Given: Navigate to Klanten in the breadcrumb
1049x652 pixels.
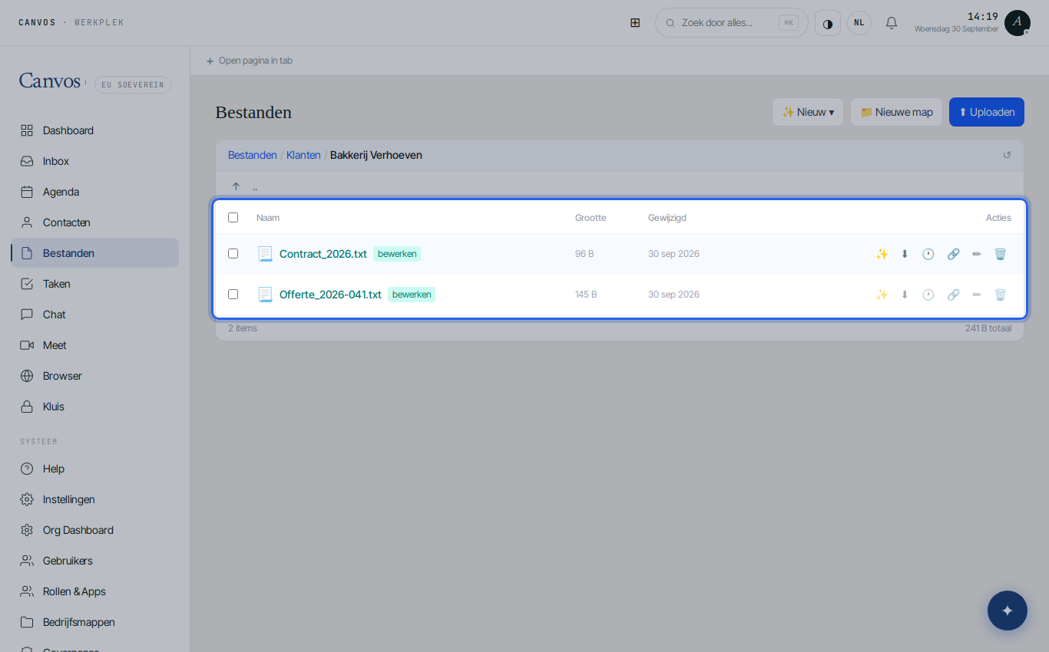Looking at the screenshot, I should pyautogui.click(x=303, y=155).
